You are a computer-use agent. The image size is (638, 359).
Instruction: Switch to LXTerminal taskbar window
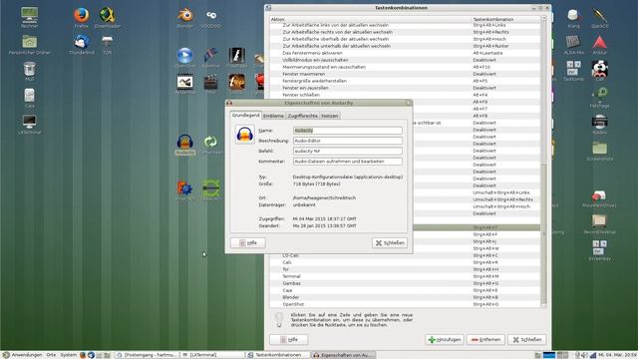tap(212, 355)
